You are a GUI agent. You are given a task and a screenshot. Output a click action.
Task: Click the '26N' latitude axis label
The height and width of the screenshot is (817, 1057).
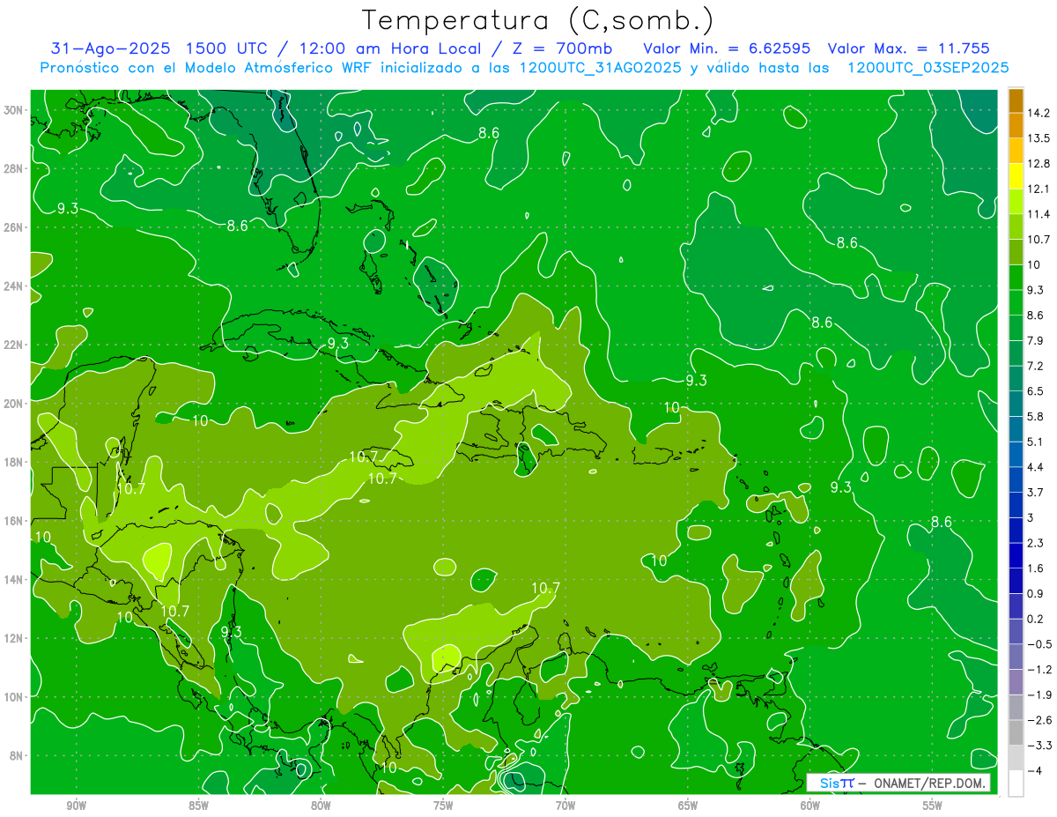tap(13, 227)
